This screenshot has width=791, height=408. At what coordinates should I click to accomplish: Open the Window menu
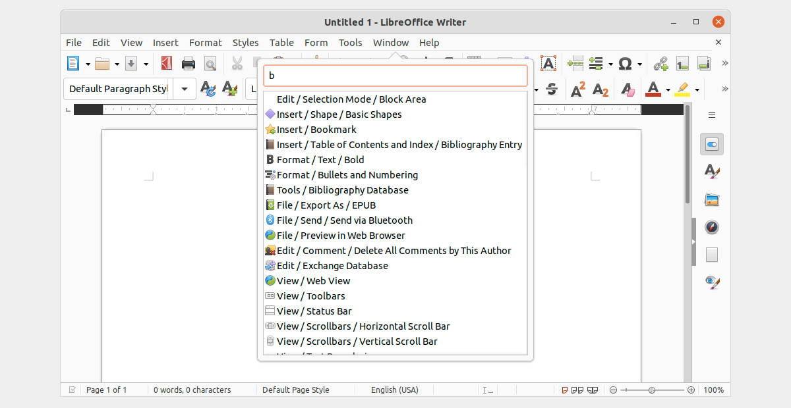click(391, 42)
